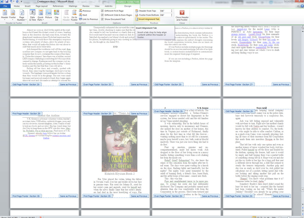Open the File menu tab
The height and width of the screenshot is (218, 304).
point(5,6)
